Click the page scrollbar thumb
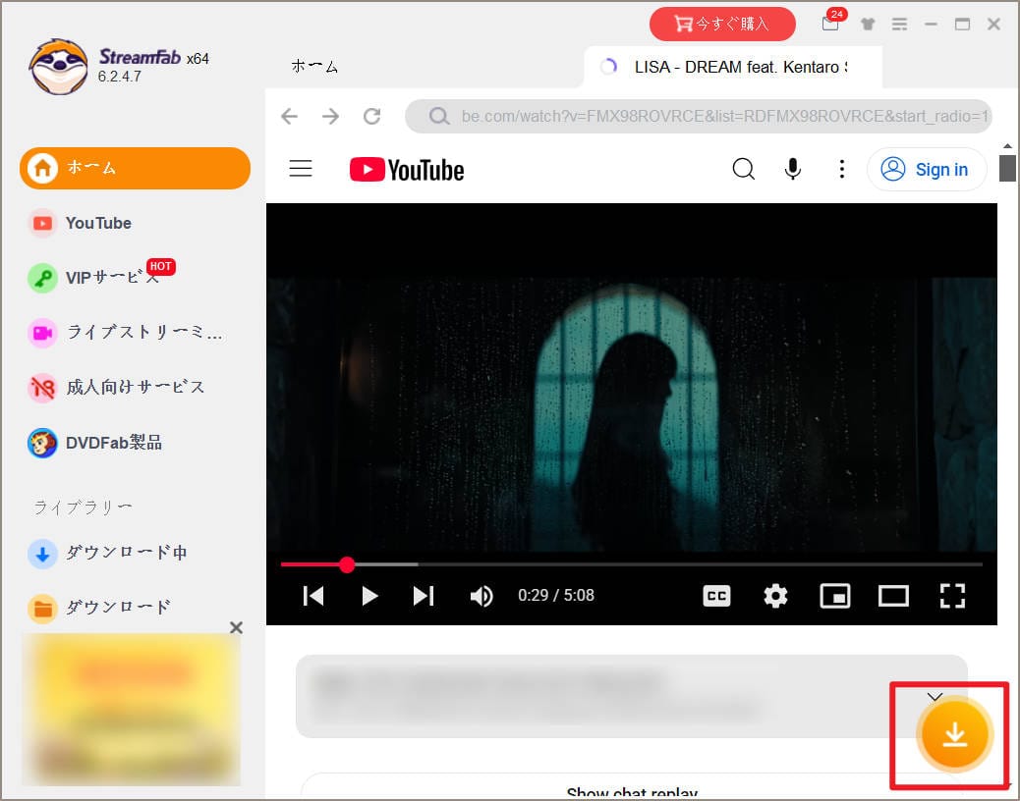 click(1007, 168)
